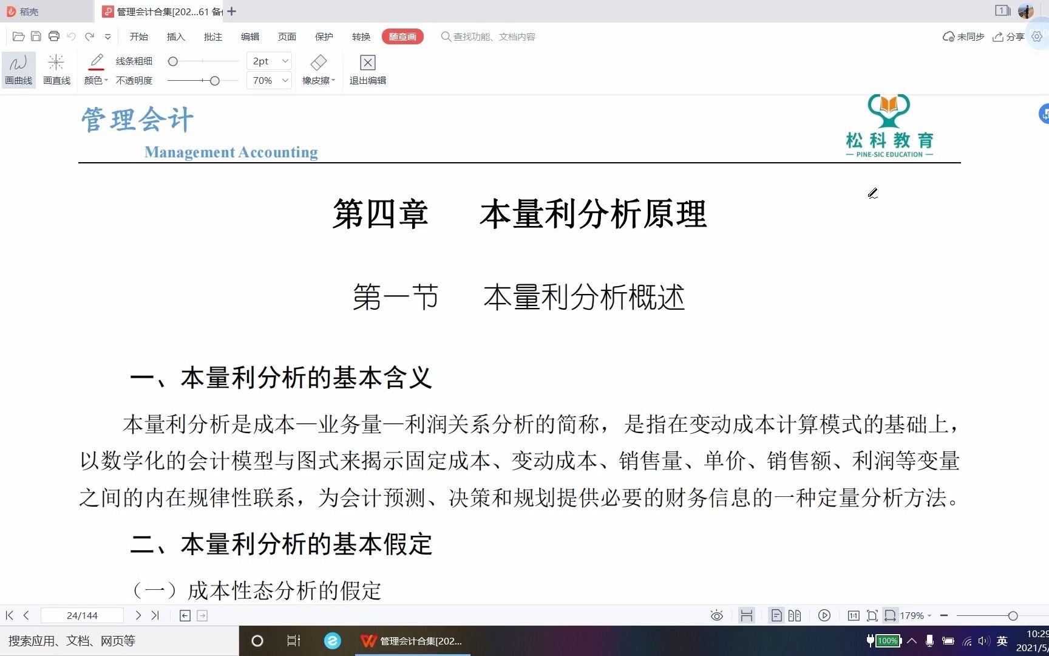Screen dimensions: 1049x656
Task: Activate the print document icon
Action: pos(54,36)
